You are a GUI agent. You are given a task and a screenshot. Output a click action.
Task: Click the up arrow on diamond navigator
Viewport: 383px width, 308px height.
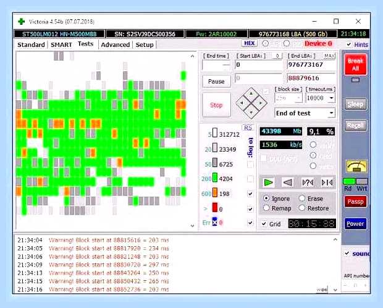pyautogui.click(x=251, y=93)
